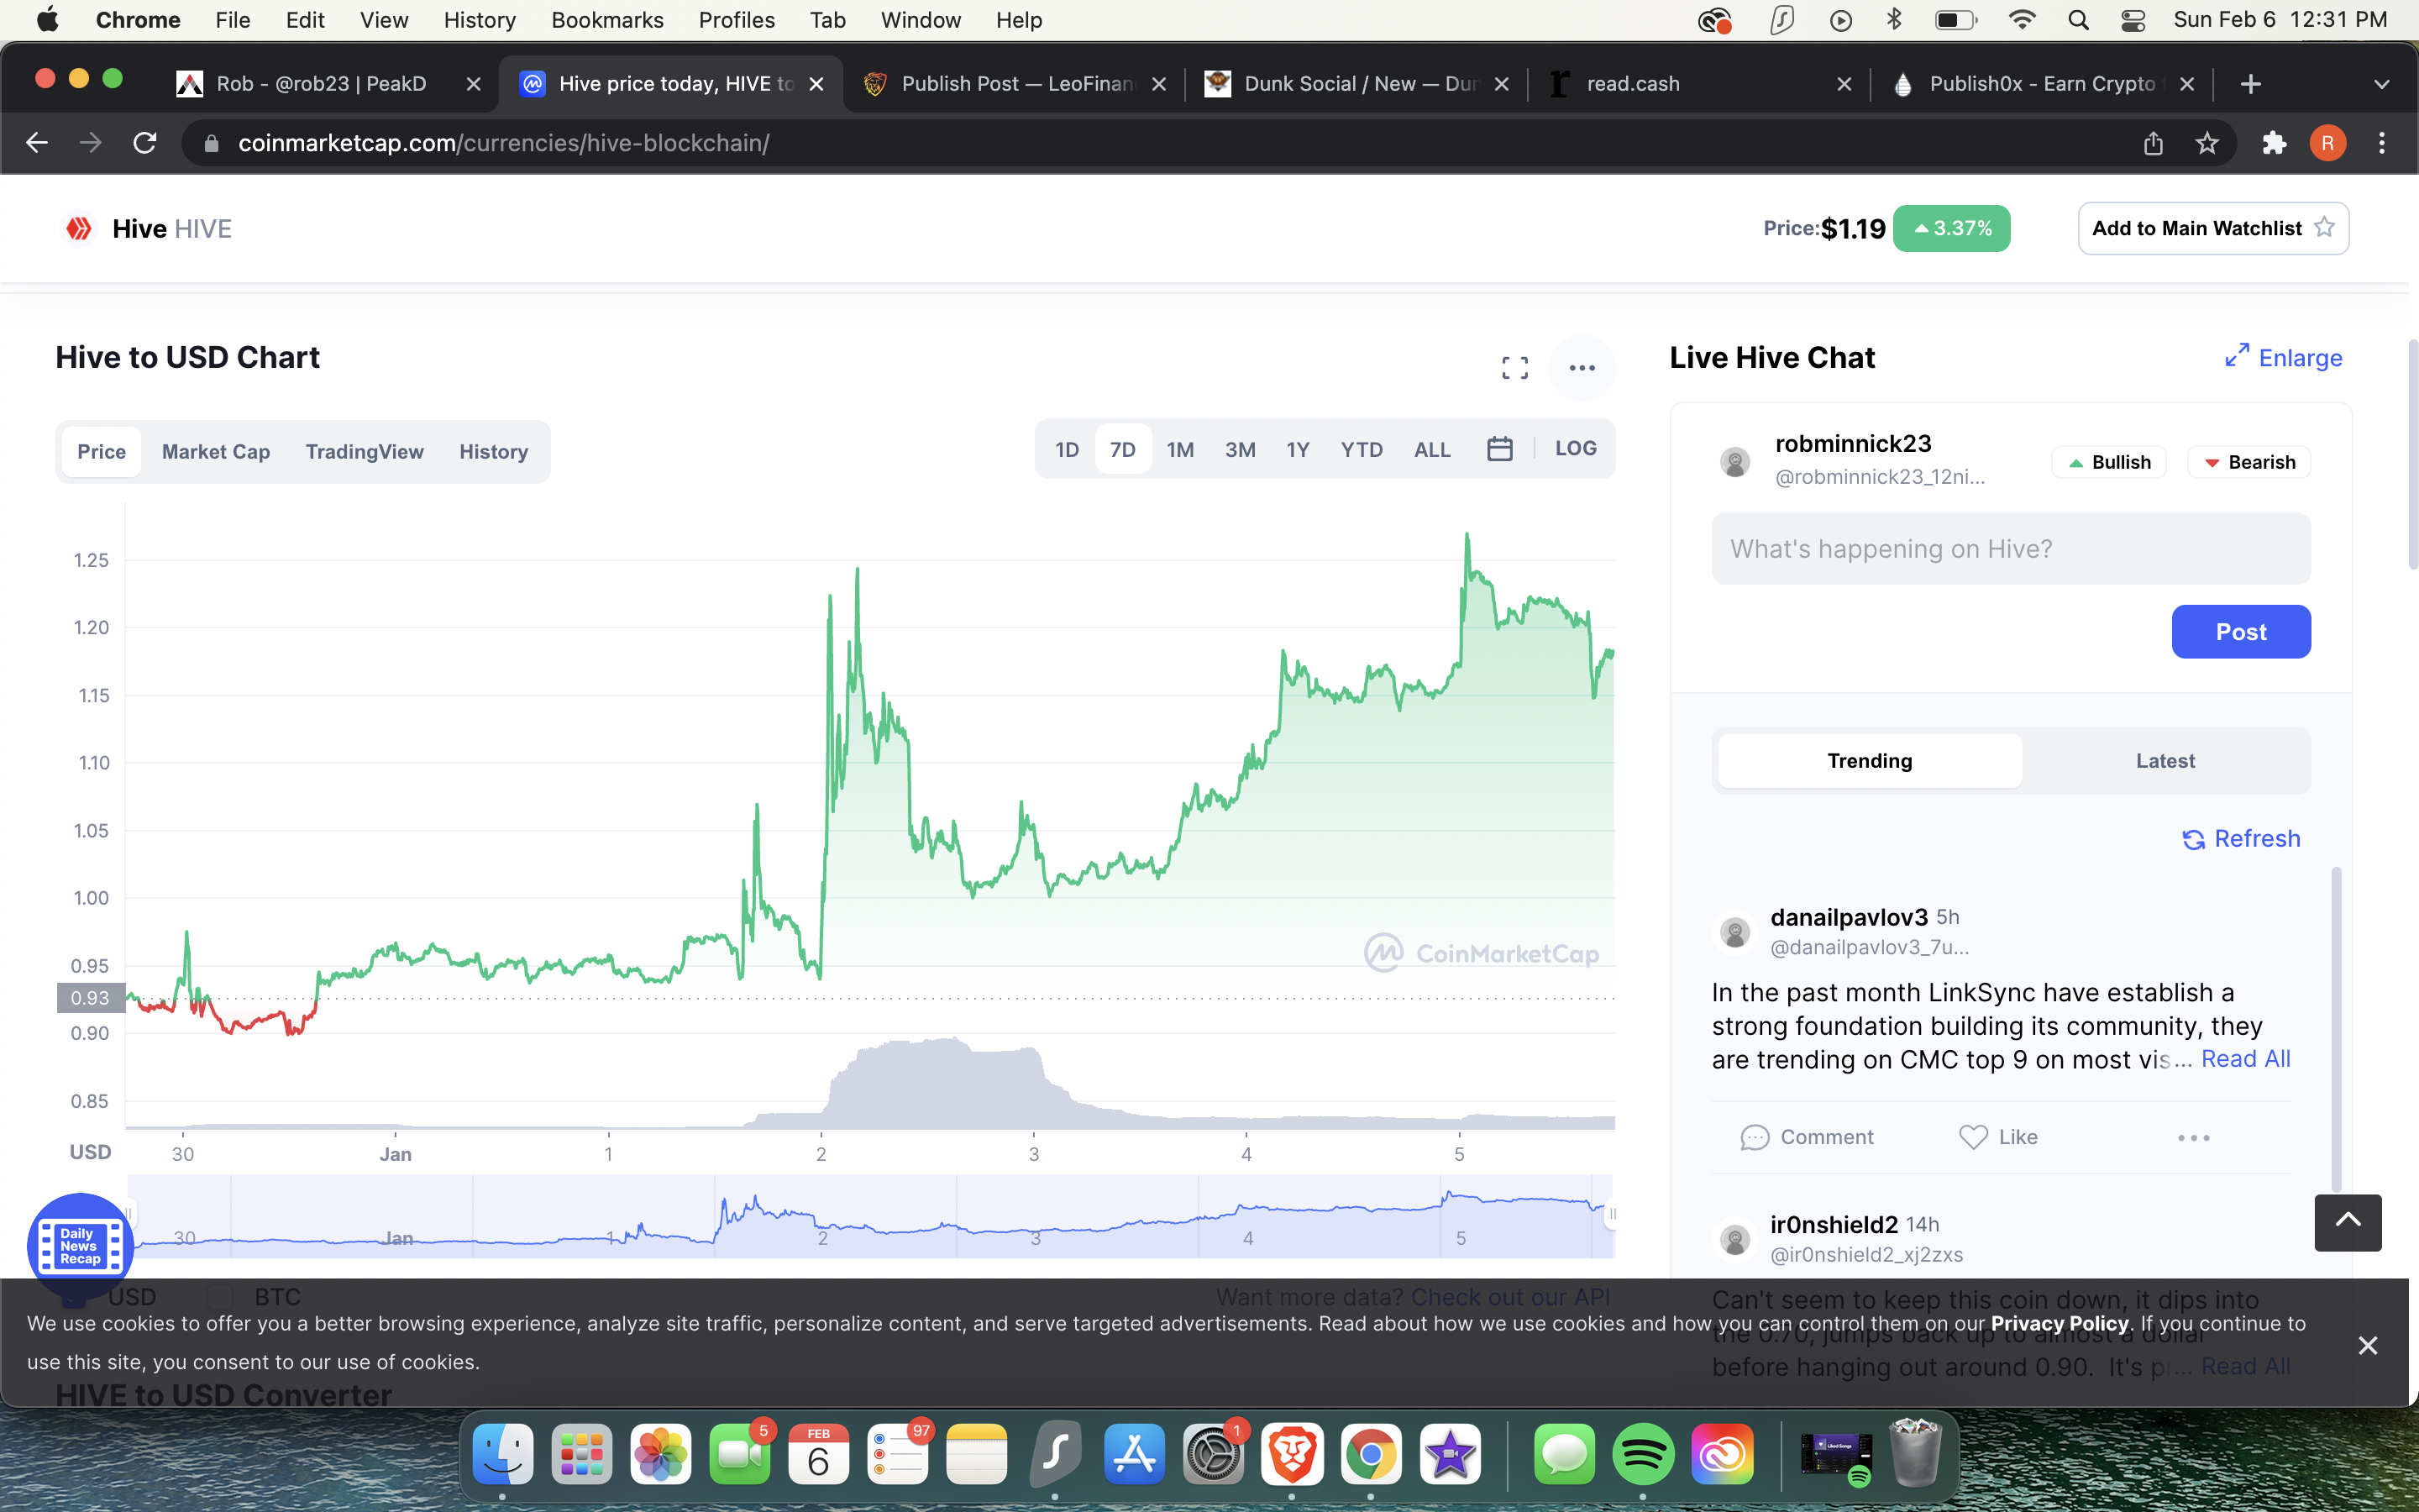Open the Profiles menu
This screenshot has height=1512, width=2419.
pos(737,20)
